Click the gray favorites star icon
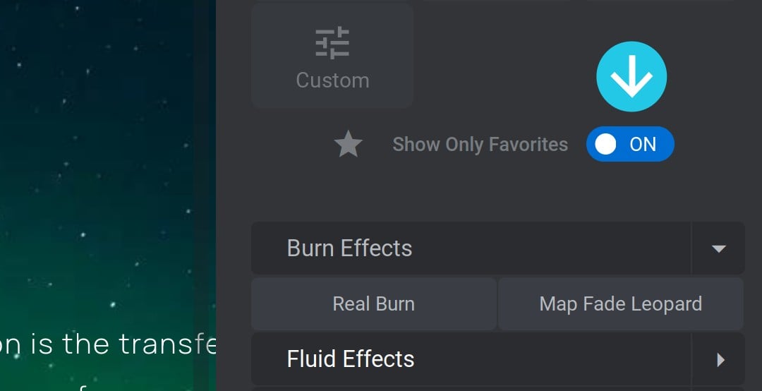762x391 pixels. tap(349, 145)
